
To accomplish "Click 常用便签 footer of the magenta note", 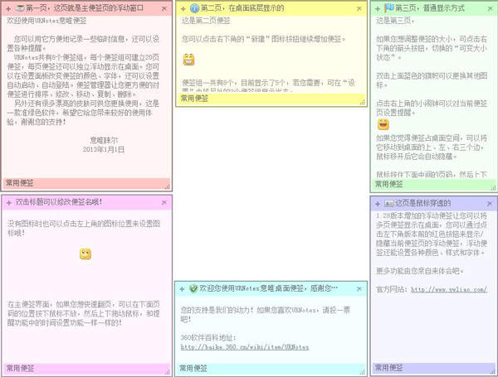I will tap(20, 368).
